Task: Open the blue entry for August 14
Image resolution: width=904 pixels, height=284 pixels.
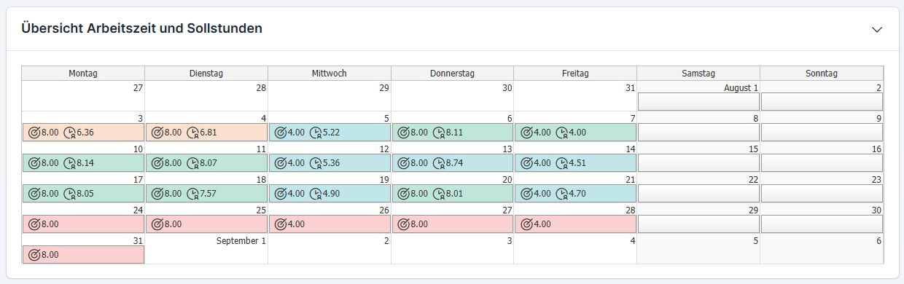Action: [x=575, y=163]
